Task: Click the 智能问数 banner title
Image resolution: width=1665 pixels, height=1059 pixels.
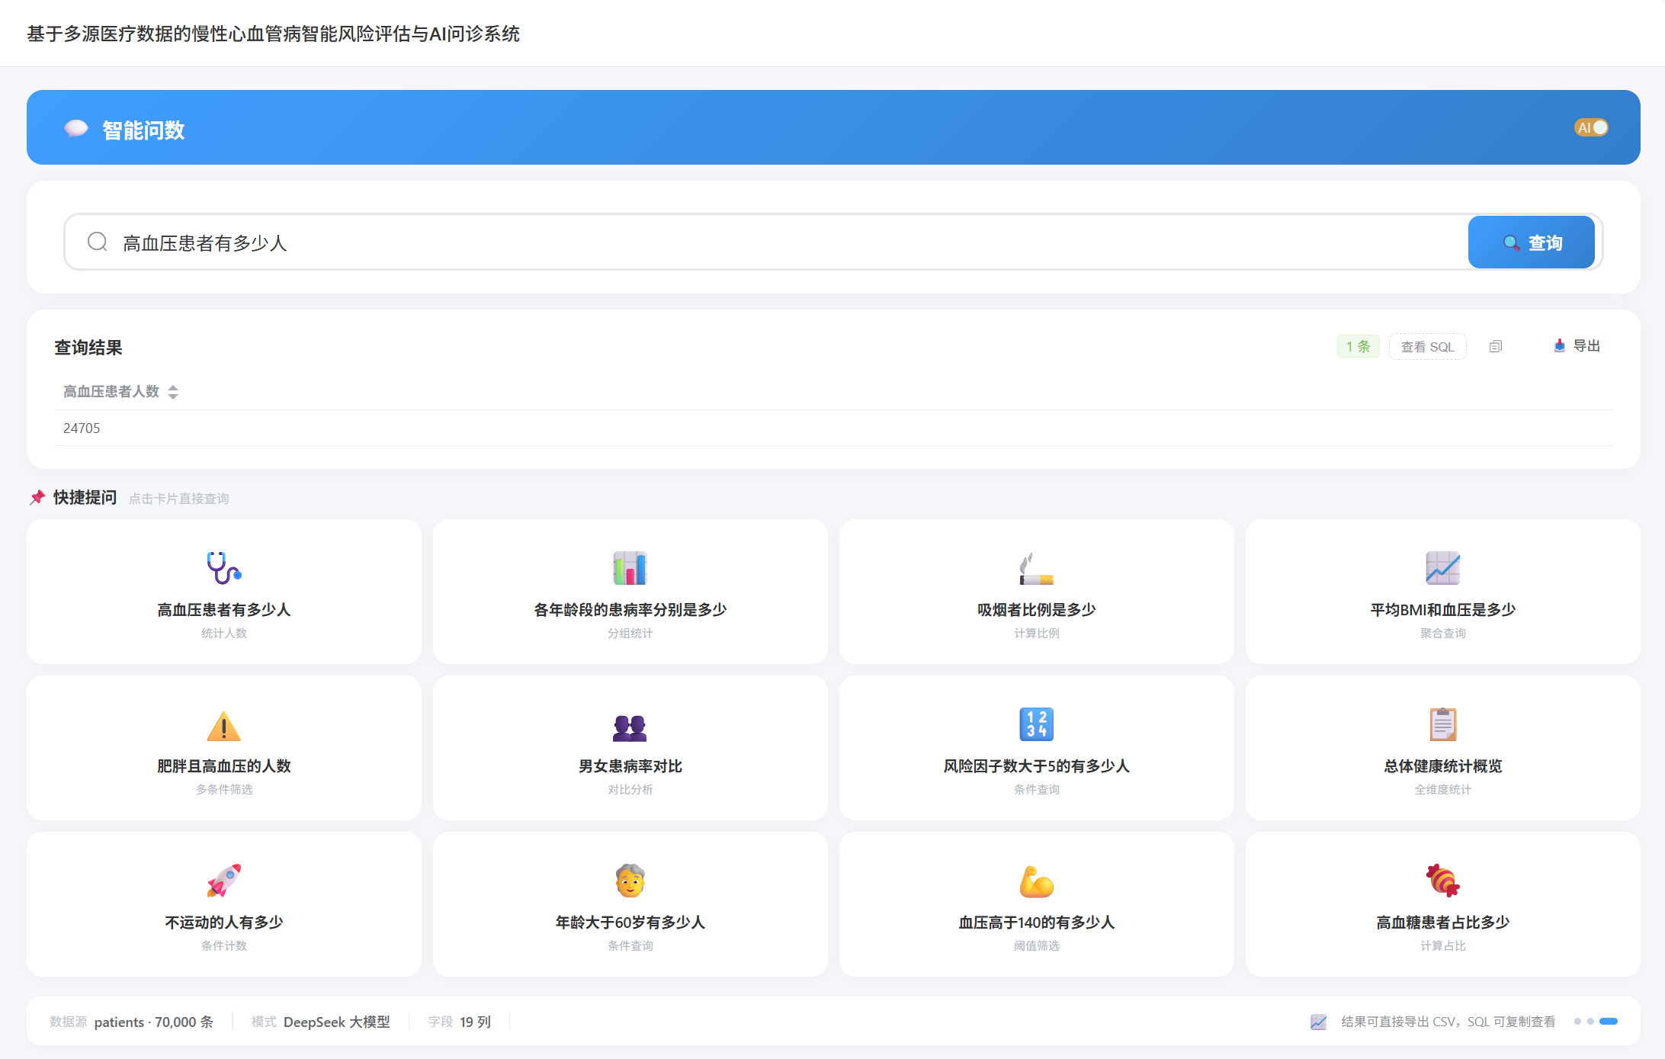Action: click(x=143, y=130)
